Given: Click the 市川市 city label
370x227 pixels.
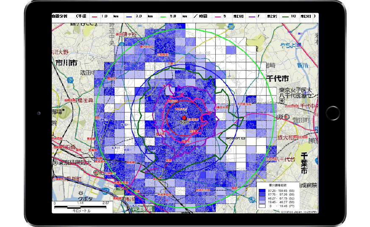Looking at the screenshot, I should click(x=67, y=63).
